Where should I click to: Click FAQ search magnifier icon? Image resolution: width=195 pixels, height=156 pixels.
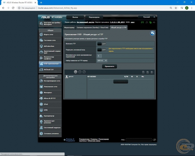pos(155,140)
